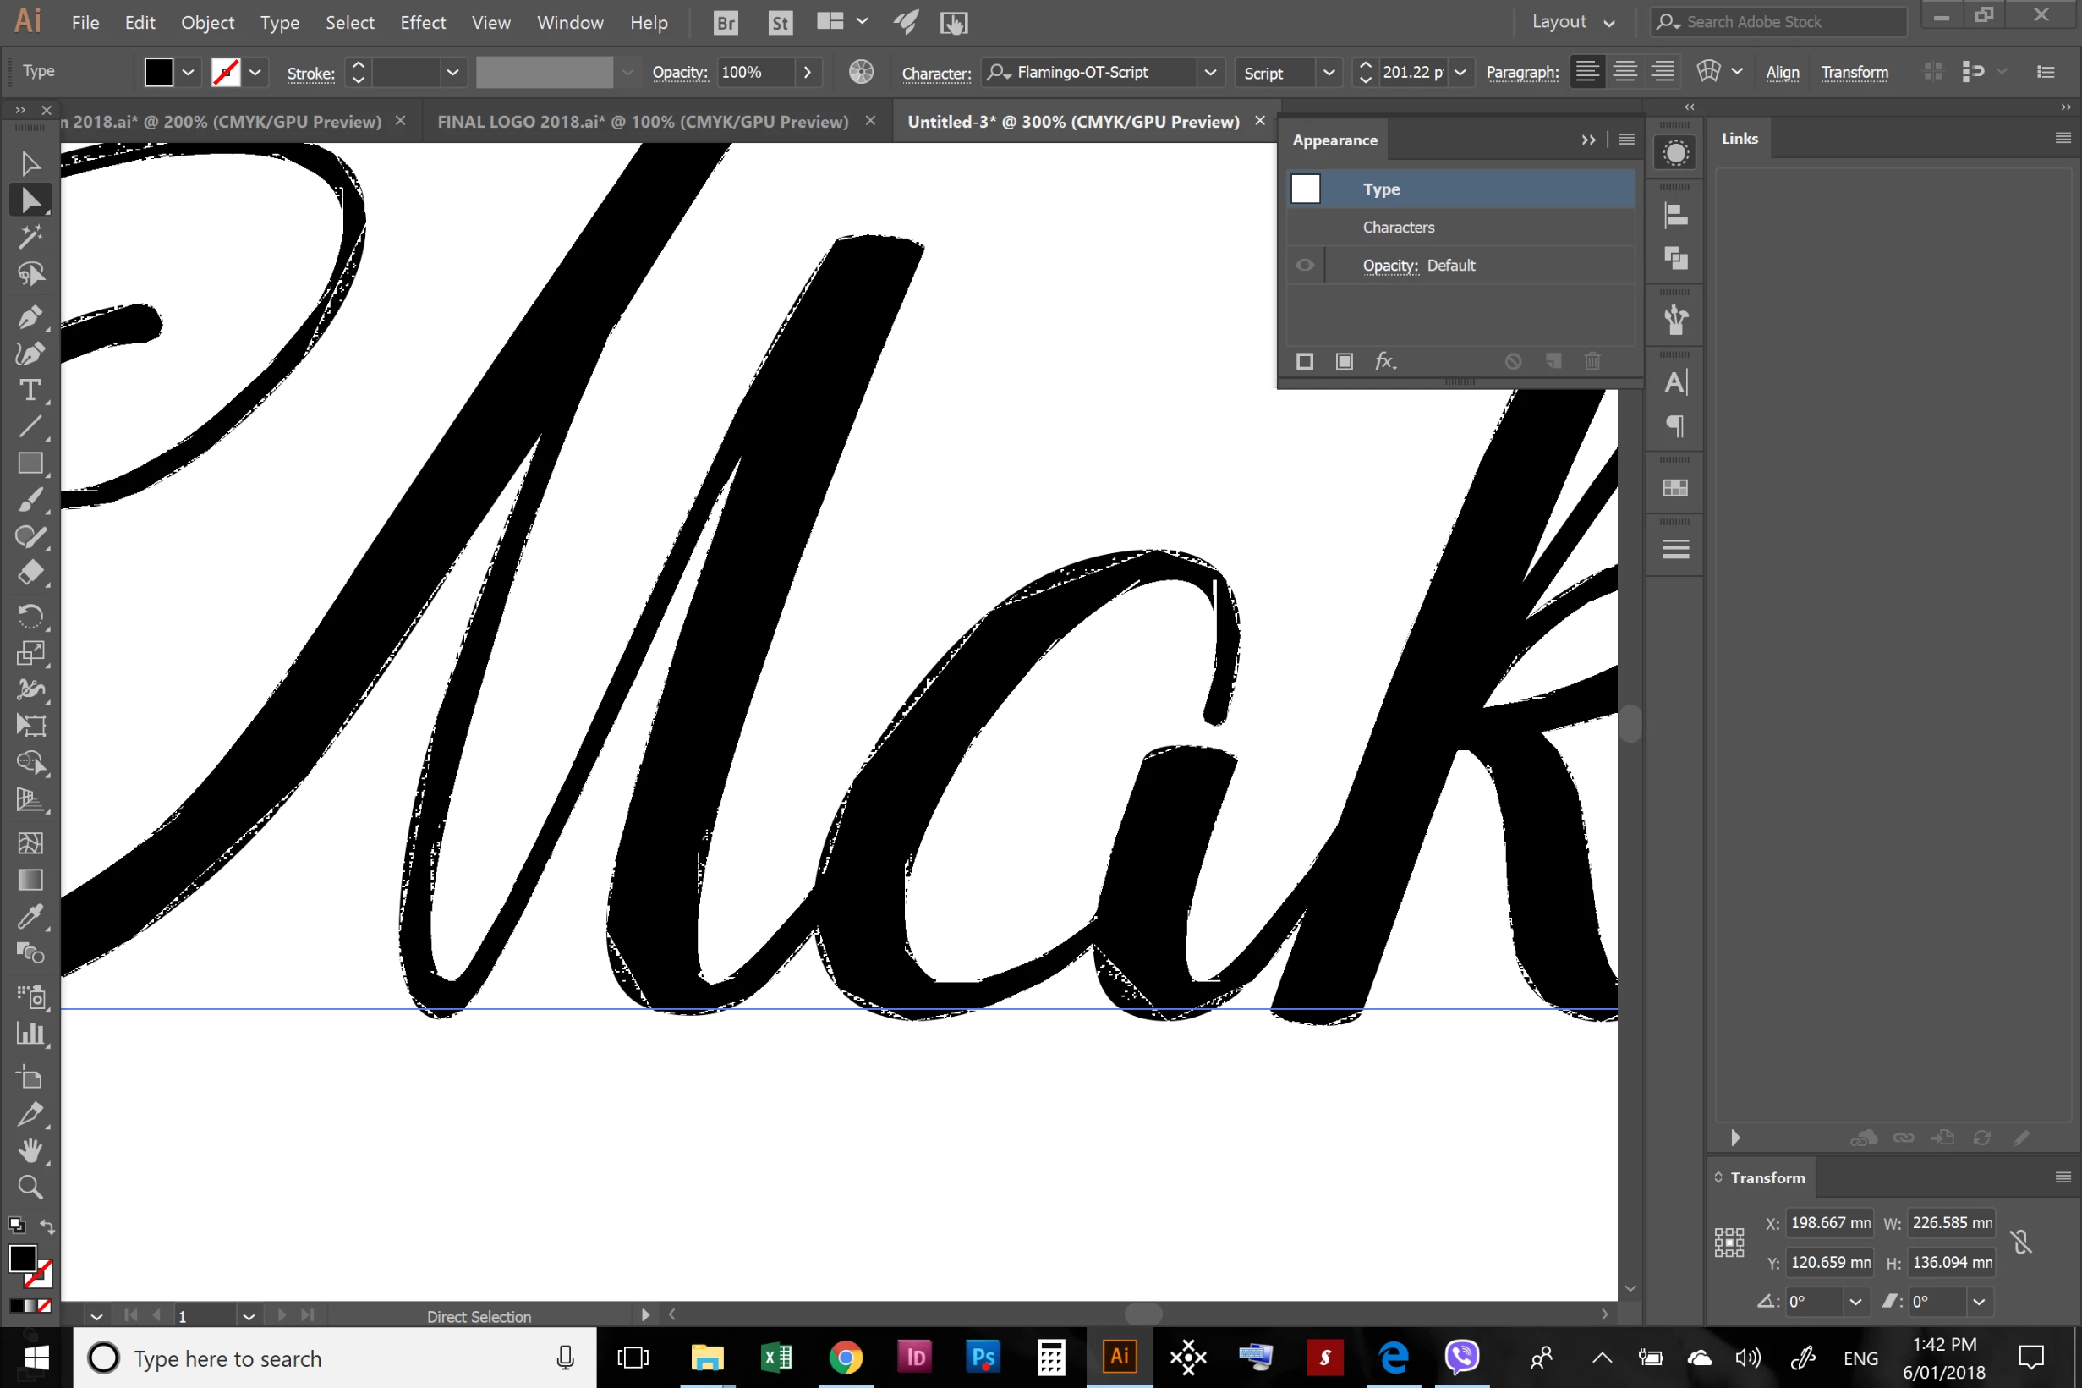This screenshot has width=2082, height=1388.
Task: Pick the Paintbrush tool
Action: [30, 500]
